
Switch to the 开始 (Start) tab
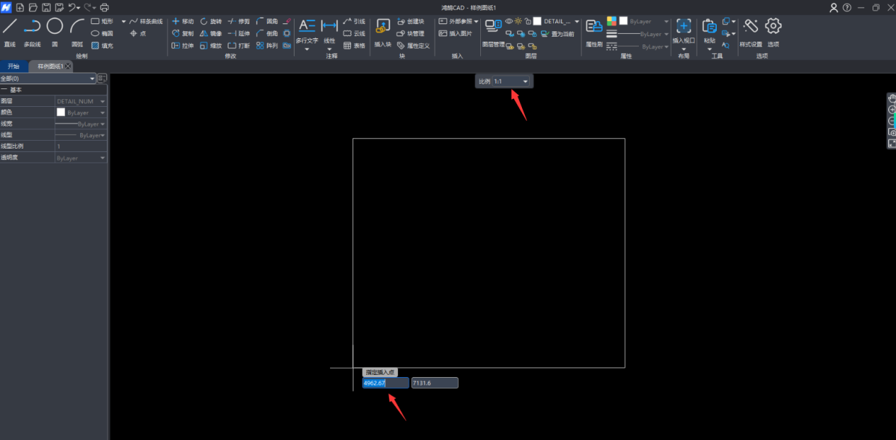[x=13, y=66]
